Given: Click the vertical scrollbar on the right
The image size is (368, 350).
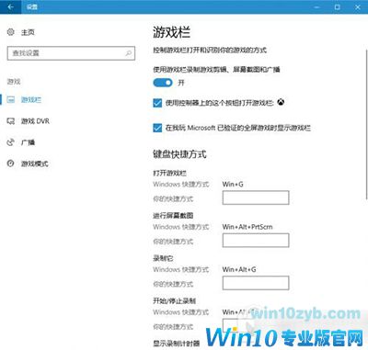Looking at the screenshot, I should pos(366,124).
